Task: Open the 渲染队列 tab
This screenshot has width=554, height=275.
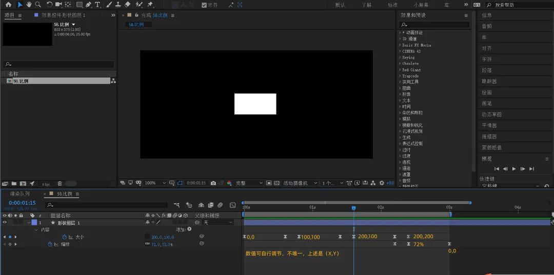Action: 19,194
